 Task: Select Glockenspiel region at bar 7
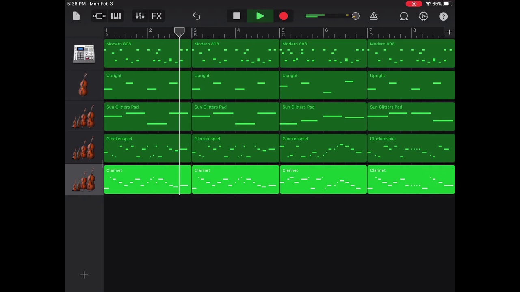tap(411, 148)
